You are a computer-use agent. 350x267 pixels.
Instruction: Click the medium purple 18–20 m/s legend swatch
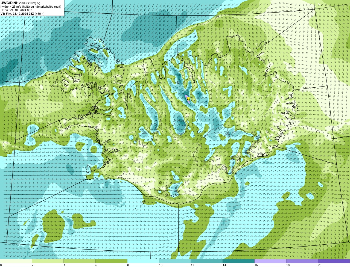pyautogui.click(x=302, y=261)
